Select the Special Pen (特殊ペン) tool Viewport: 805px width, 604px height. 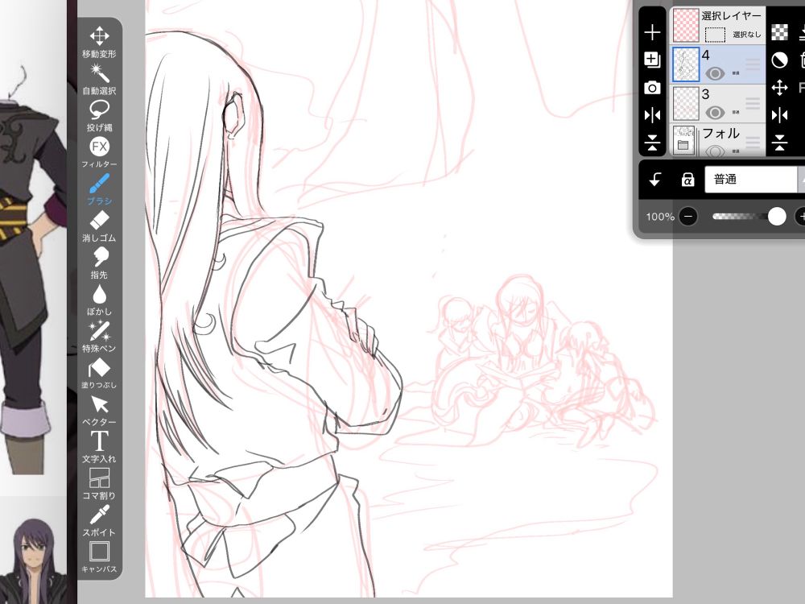[99, 337]
